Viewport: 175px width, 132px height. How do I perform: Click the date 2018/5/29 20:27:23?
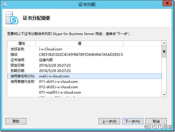tap(55, 71)
